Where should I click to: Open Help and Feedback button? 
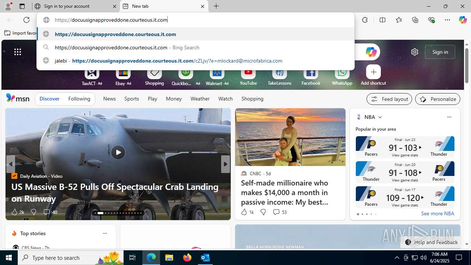tap(431, 242)
